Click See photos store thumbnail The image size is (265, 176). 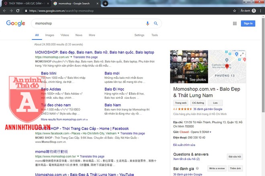pyautogui.click(x=189, y=67)
